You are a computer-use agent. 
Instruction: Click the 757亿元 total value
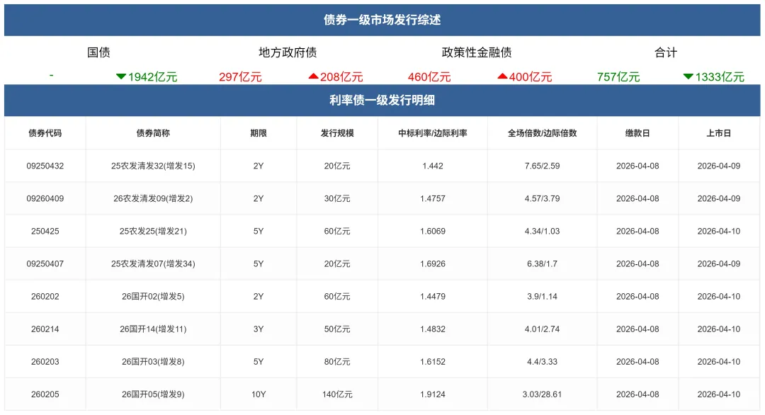[x=618, y=76]
